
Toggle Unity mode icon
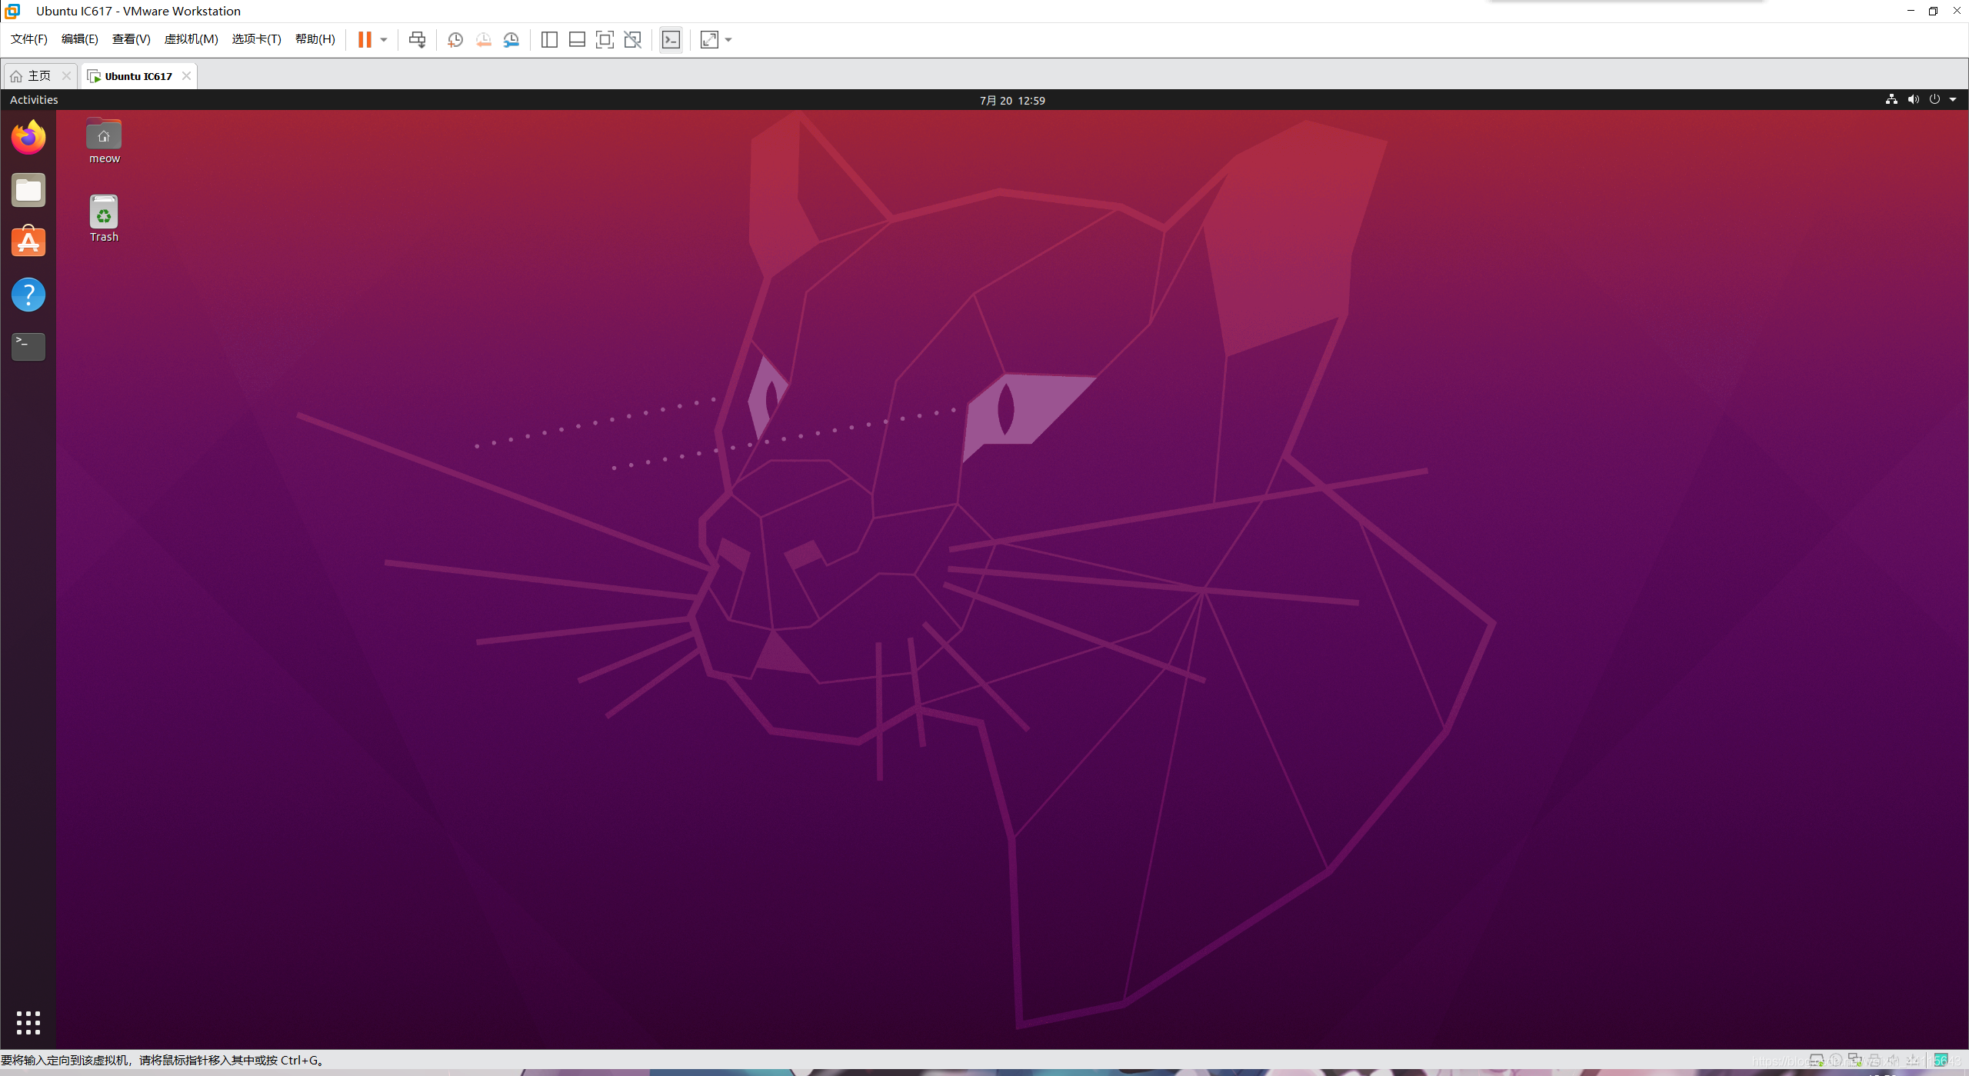pyautogui.click(x=632, y=39)
